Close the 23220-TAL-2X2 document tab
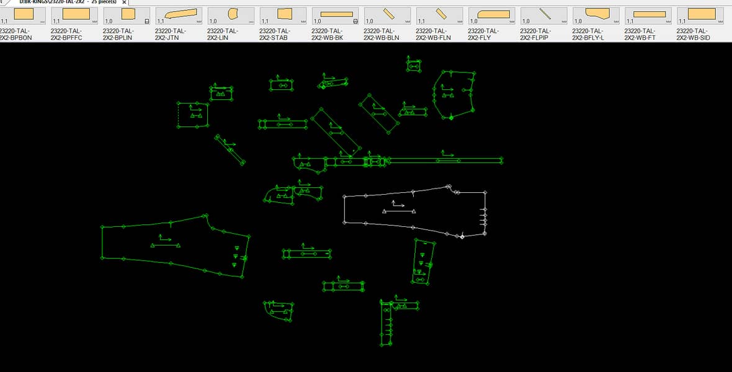This screenshot has width=732, height=372. point(124,2)
